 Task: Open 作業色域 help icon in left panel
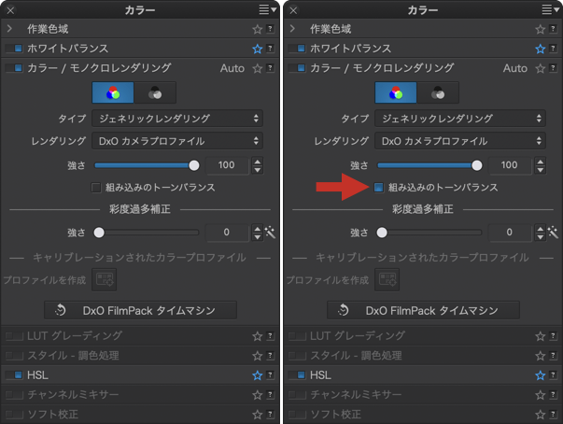point(271,29)
